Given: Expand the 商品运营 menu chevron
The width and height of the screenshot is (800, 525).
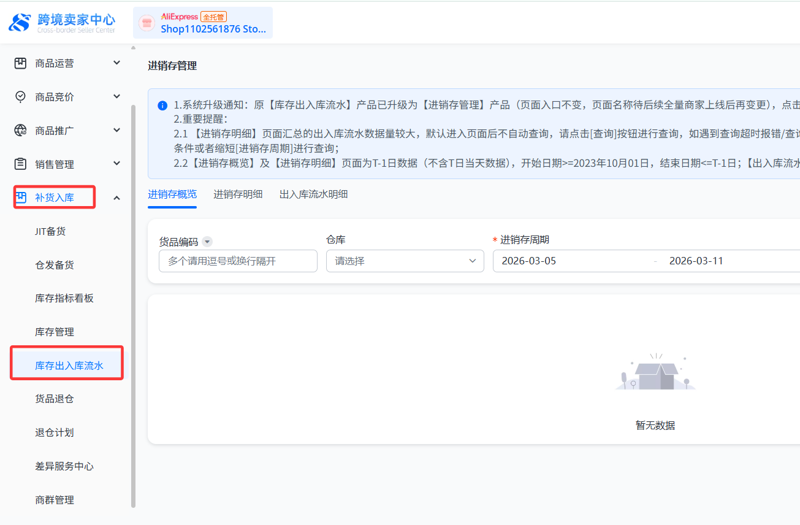Looking at the screenshot, I should click(x=116, y=63).
